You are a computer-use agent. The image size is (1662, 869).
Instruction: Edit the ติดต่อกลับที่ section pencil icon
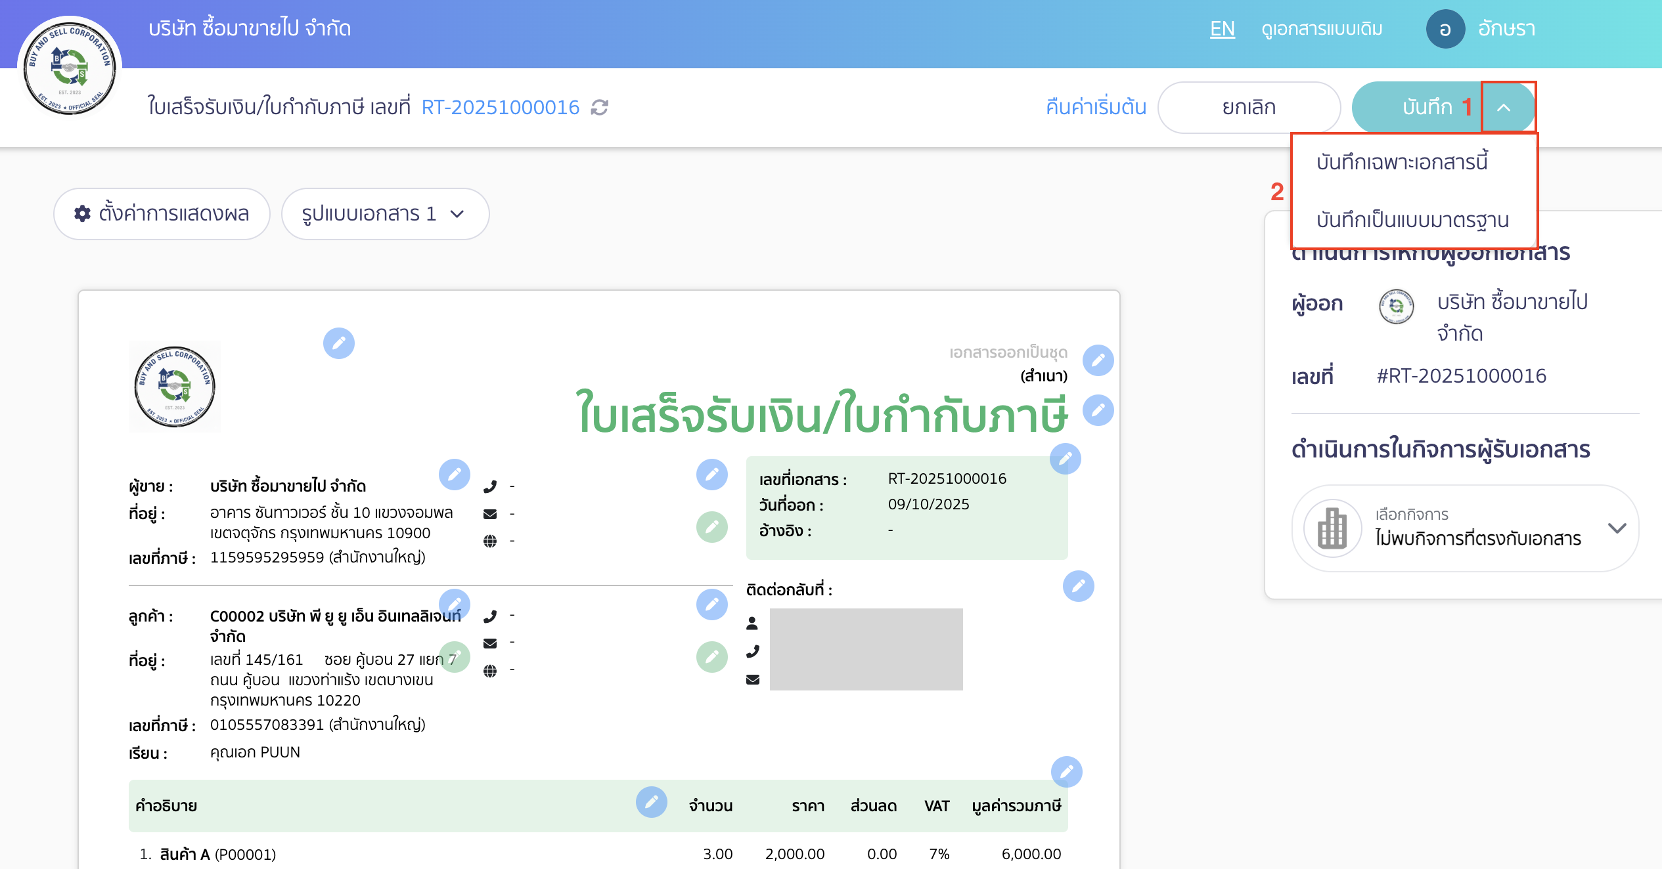coord(1078,587)
